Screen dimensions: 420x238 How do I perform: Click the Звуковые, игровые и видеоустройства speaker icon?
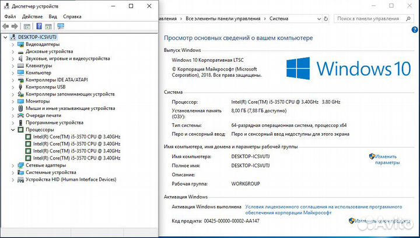point(20,59)
